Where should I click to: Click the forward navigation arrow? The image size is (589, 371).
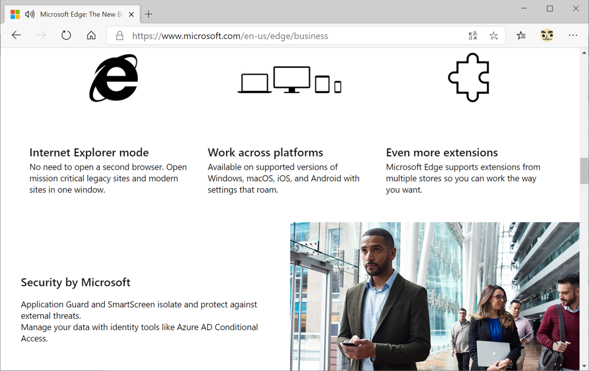tap(41, 35)
